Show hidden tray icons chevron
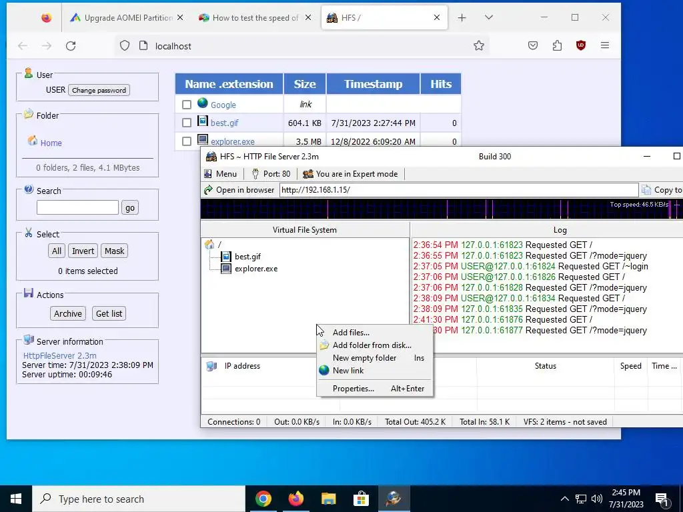Image resolution: width=683 pixels, height=512 pixels. click(564, 499)
